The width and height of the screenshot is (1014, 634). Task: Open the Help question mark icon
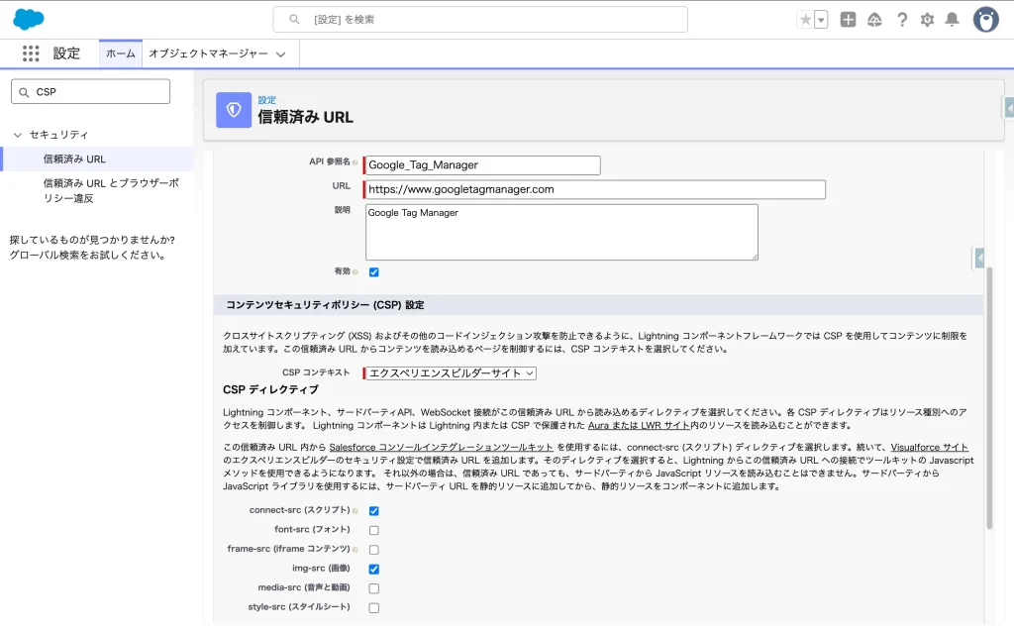click(x=901, y=20)
